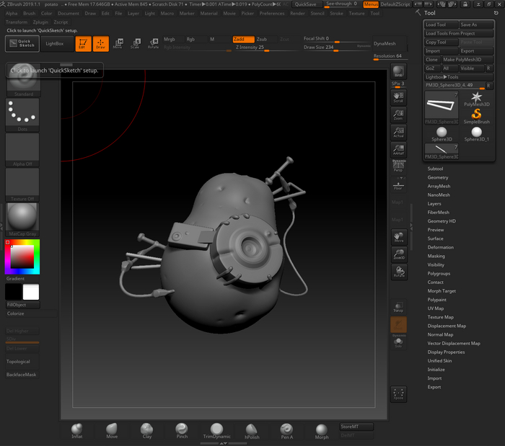The height and width of the screenshot is (446, 505).
Task: Expand the Deformation section
Action: [440, 247]
